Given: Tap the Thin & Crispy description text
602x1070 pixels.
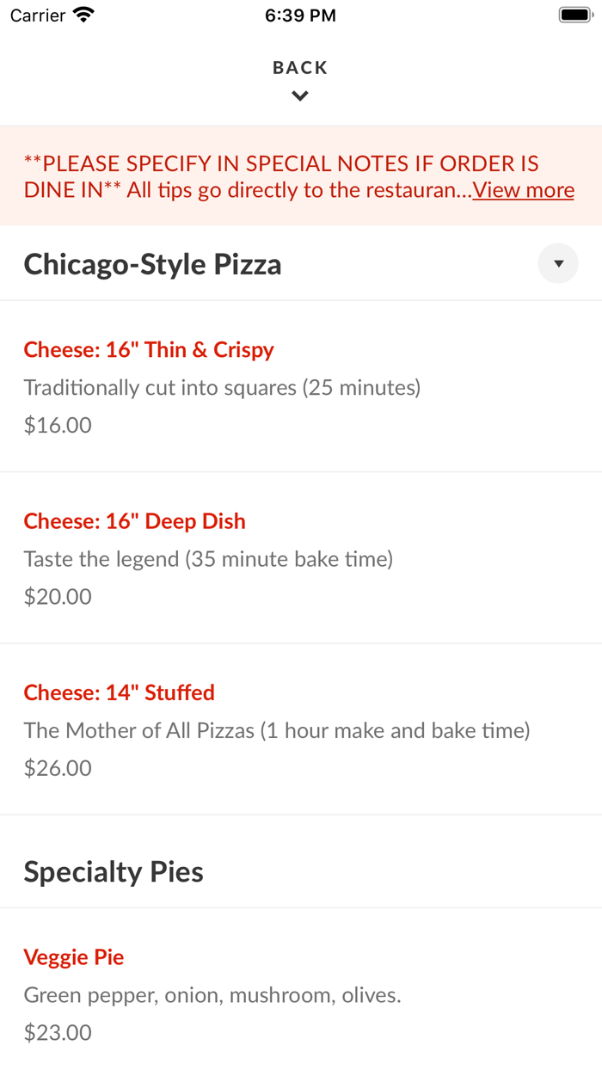Looking at the screenshot, I should click(x=222, y=387).
